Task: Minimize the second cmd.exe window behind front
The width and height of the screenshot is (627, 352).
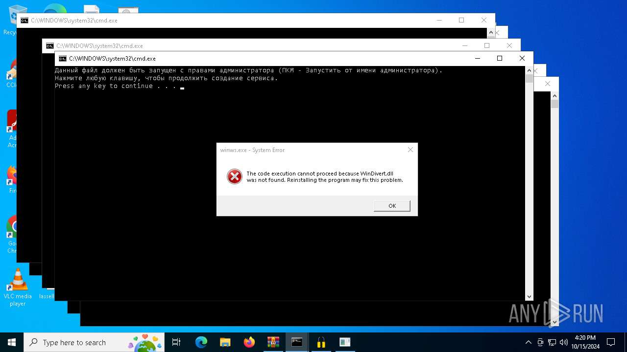Action: coord(464,45)
